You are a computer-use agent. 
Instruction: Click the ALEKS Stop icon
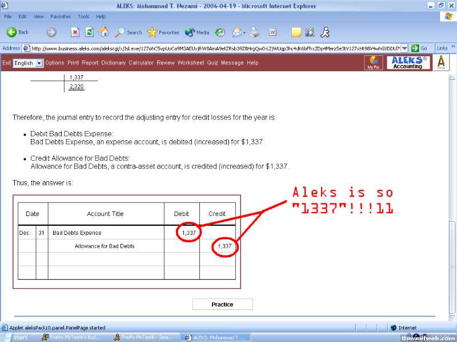440,63
